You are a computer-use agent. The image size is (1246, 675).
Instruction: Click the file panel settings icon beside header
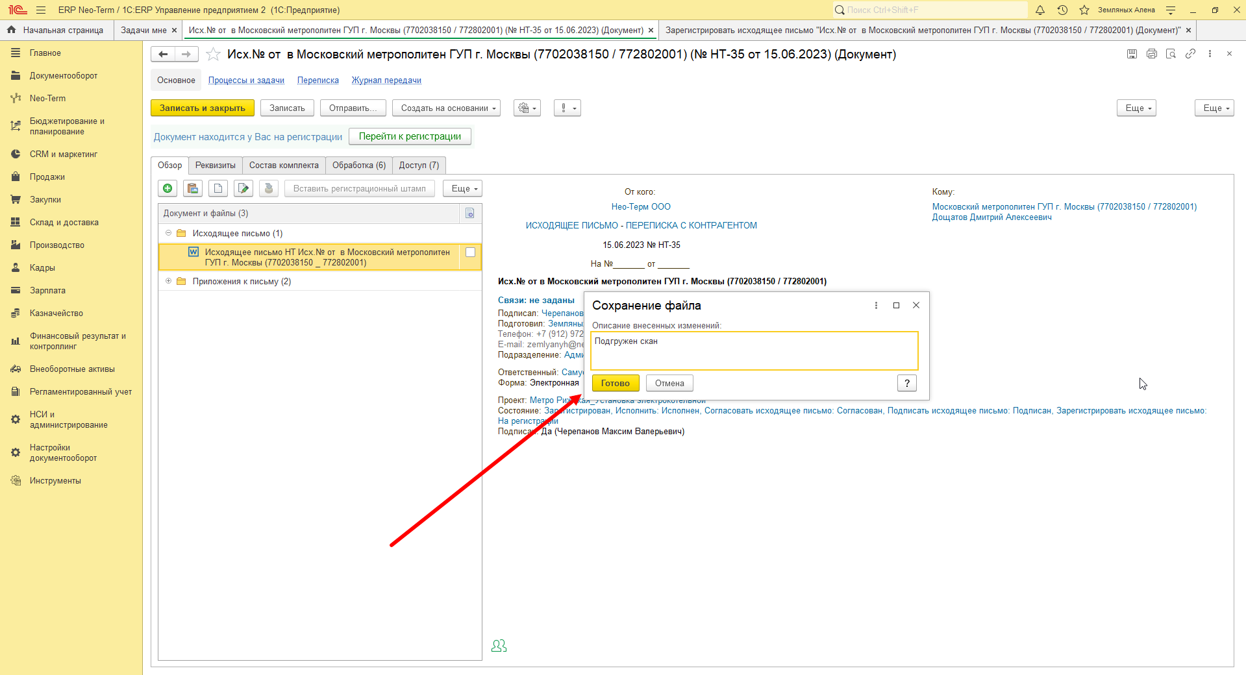click(470, 213)
